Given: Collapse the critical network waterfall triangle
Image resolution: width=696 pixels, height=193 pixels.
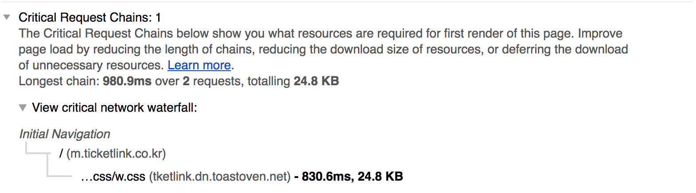Looking at the screenshot, I should coord(23,108).
